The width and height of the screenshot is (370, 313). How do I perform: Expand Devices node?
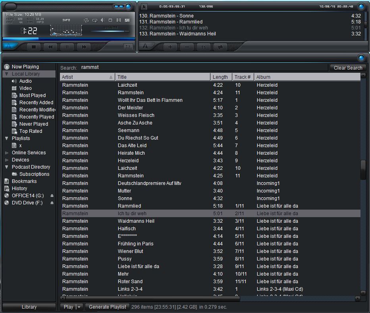click(7, 160)
